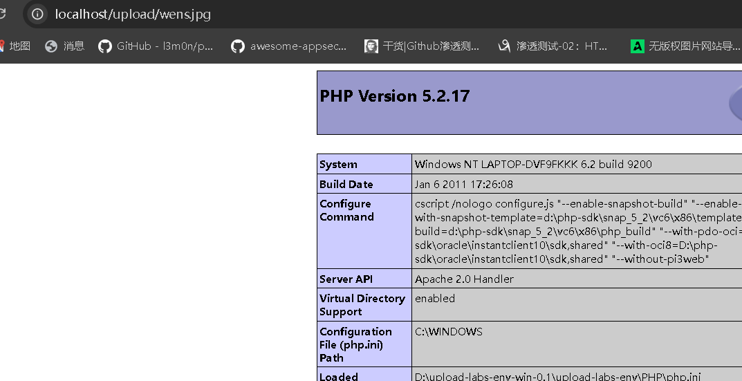This screenshot has height=381, width=742.
Task: Click the Apache 2.0 Handler value
Action: [x=464, y=279]
